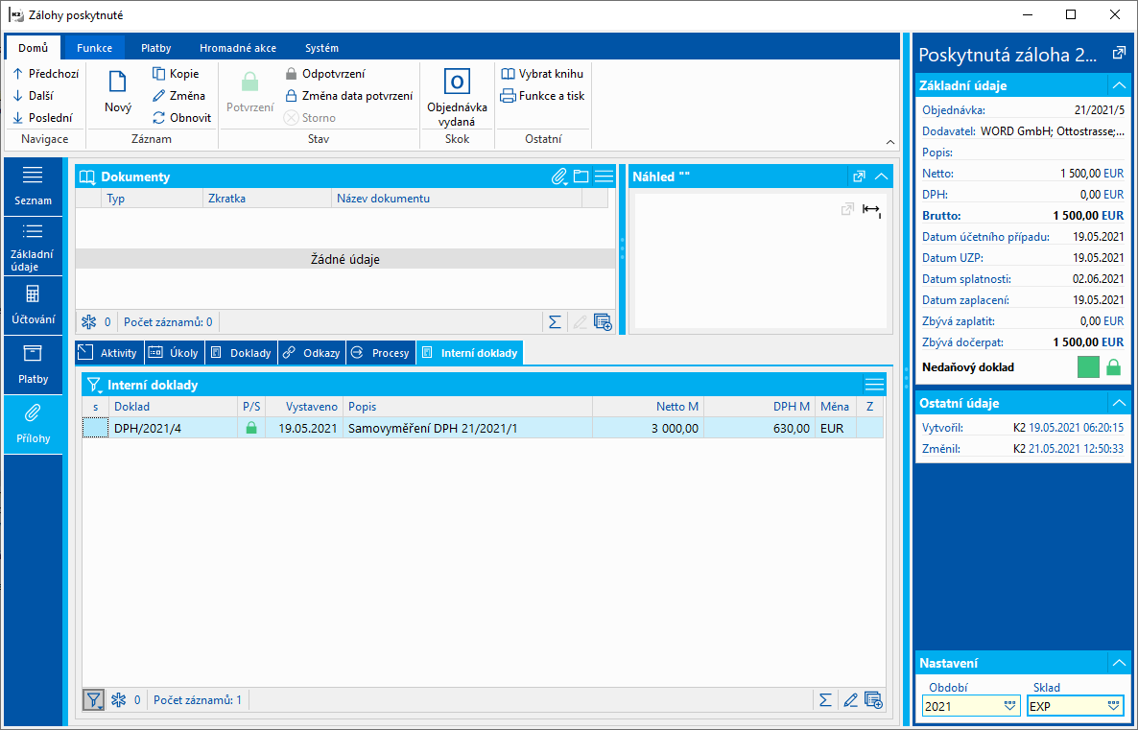Viewport: 1138px width, 730px height.
Task: Click the Změna data potvrzení button
Action: [x=347, y=96]
